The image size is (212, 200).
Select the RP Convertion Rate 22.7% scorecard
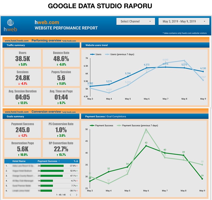(61, 148)
